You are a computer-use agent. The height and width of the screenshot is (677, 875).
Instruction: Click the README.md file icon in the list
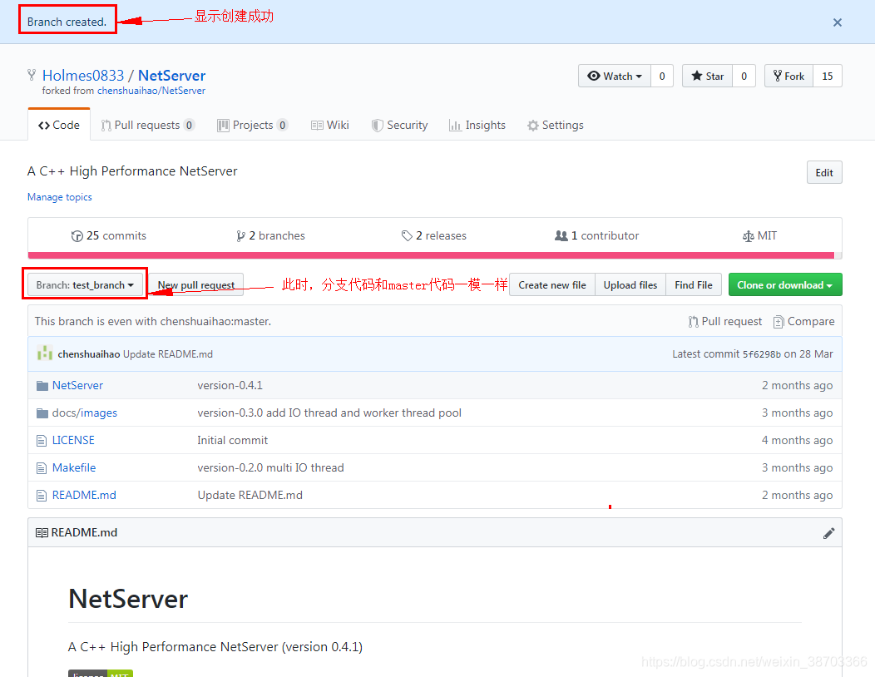pos(42,495)
